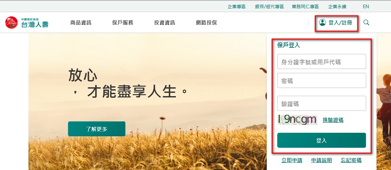391x170 pixels.
Task: Click the green 登入 button
Action: 322,140
